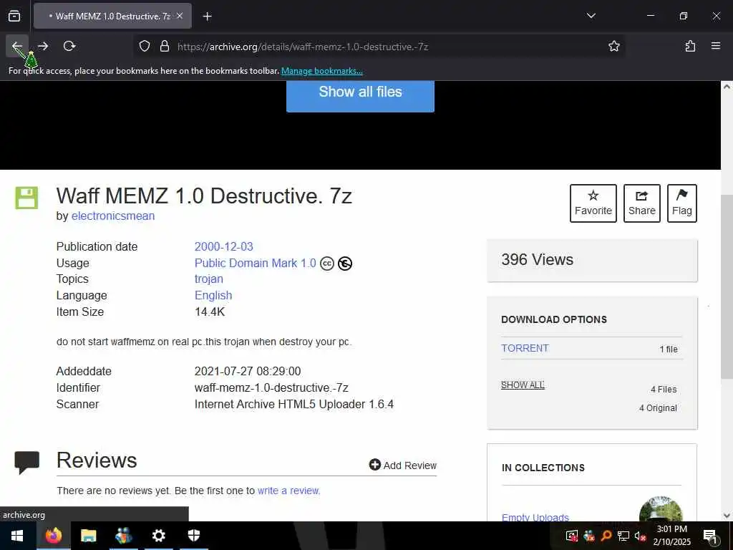This screenshot has height=550, width=733.
Task: Reload the page with the refresh icon
Action: pos(69,46)
